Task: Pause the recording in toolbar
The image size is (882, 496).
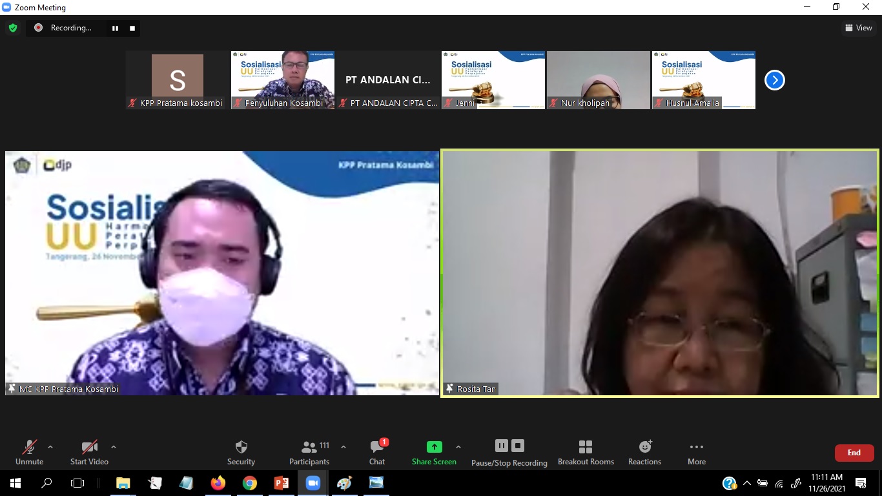Action: pyautogui.click(x=502, y=446)
